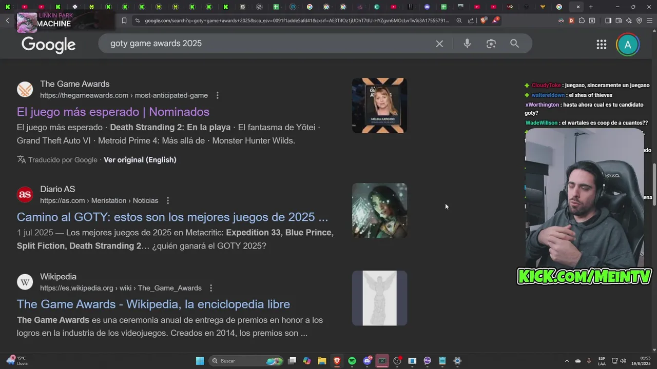
Task: Share this page from address bar
Action: pyautogui.click(x=471, y=20)
